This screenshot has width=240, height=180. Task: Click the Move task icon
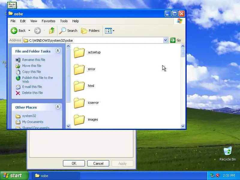click(18, 66)
